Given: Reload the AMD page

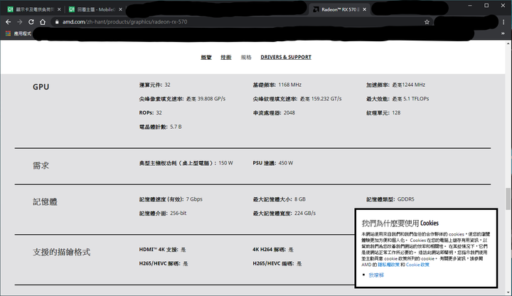Looking at the screenshot, I should 31,22.
